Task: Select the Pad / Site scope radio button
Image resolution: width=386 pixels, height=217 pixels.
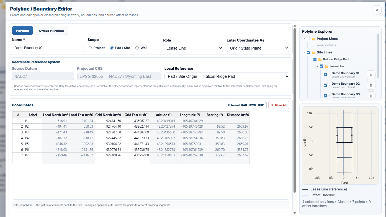Action: (112, 48)
